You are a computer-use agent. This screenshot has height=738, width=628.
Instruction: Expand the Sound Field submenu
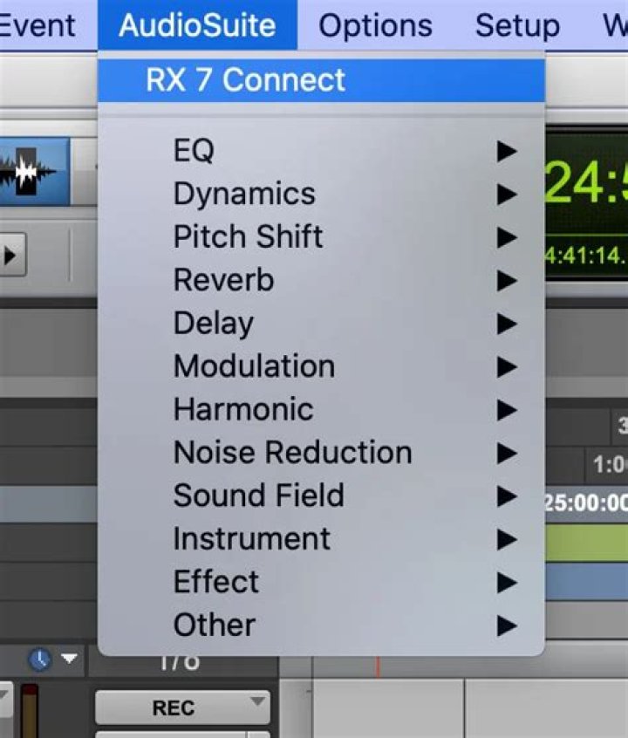[322, 495]
